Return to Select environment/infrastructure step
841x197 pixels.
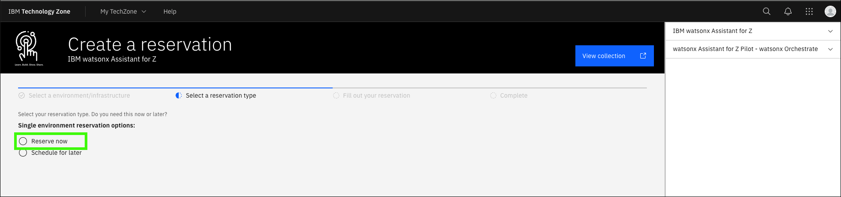[79, 95]
